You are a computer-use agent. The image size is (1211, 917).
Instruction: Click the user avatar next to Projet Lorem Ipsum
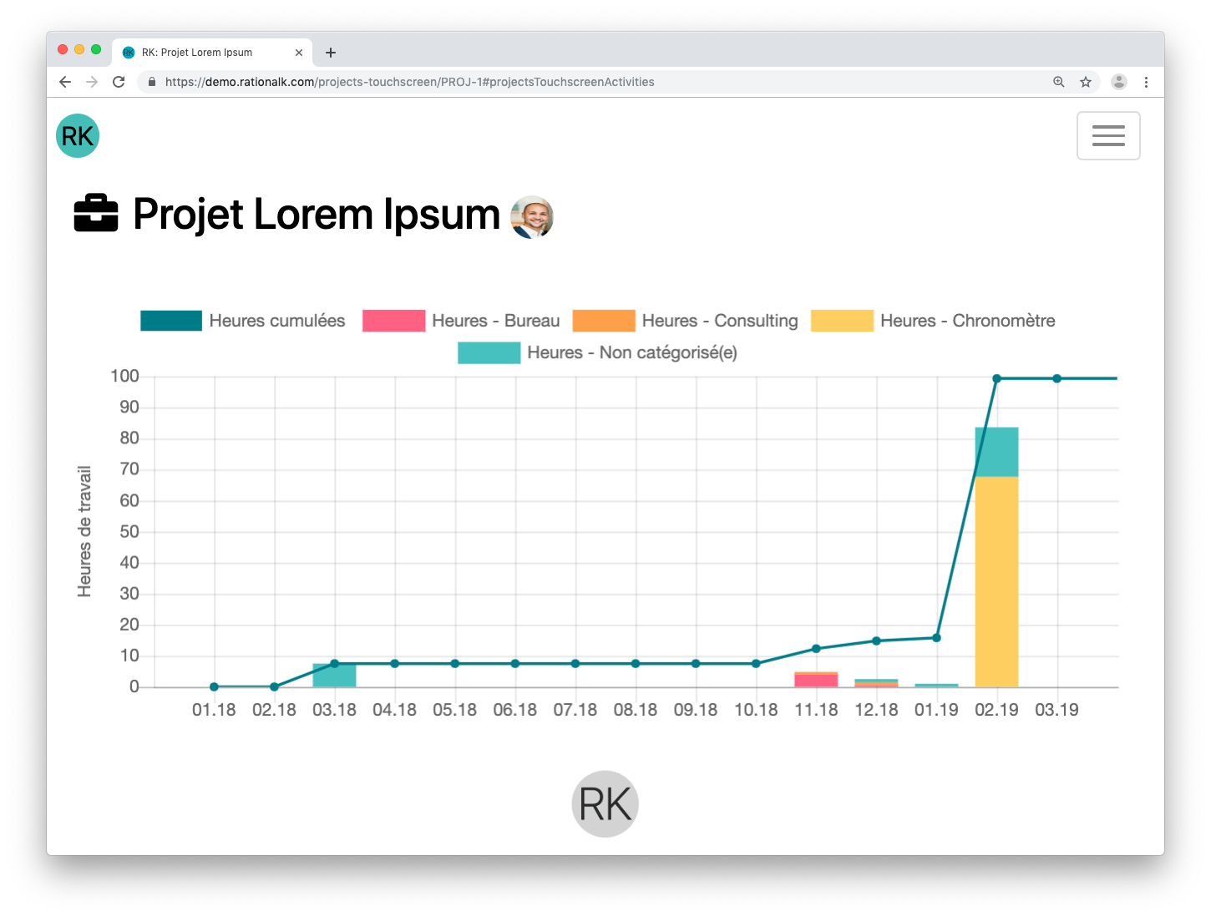click(532, 217)
